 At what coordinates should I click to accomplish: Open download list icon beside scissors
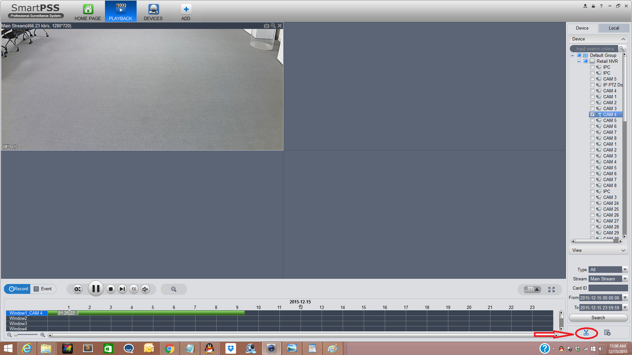tap(607, 333)
